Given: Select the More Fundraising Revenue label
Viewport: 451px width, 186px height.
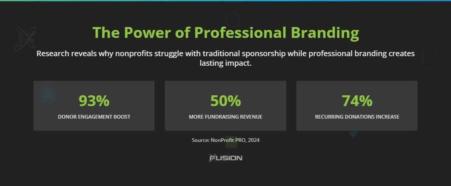Looking at the screenshot, I should pyautogui.click(x=225, y=117).
